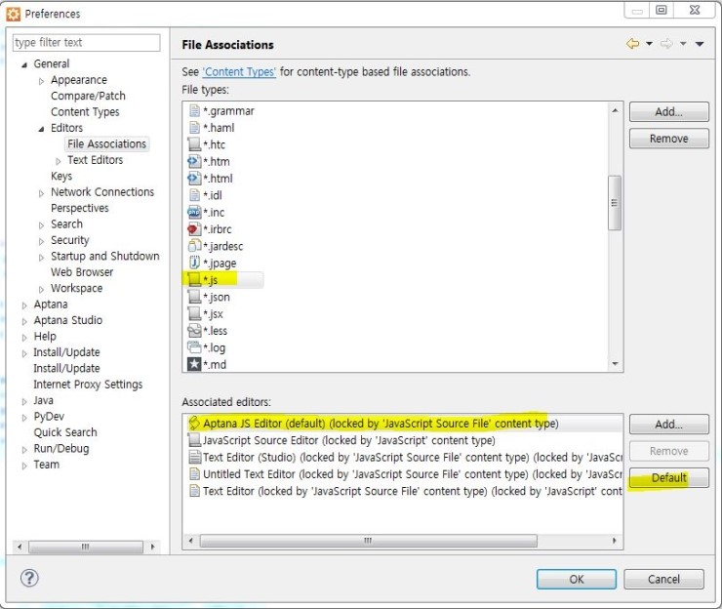Image resolution: width=722 pixels, height=609 pixels.
Task: Open Quick Search preferences
Action: 65,432
